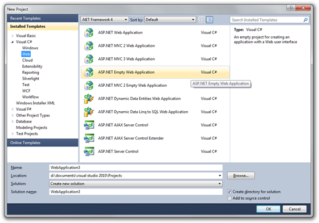Open the Online Templates section

pyautogui.click(x=43, y=143)
